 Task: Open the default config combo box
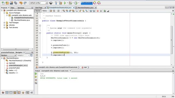click(39, 3)
